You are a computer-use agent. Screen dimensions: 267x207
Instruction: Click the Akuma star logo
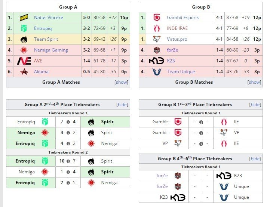pos(24,72)
